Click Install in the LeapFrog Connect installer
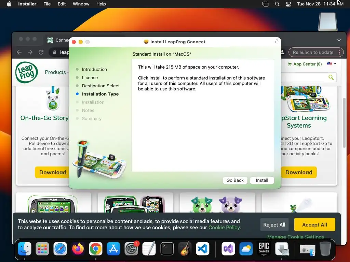The width and height of the screenshot is (350, 262). 262,180
